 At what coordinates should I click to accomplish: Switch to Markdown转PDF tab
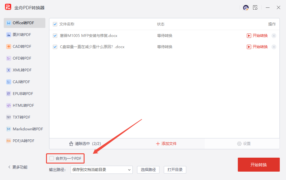pos(25,129)
